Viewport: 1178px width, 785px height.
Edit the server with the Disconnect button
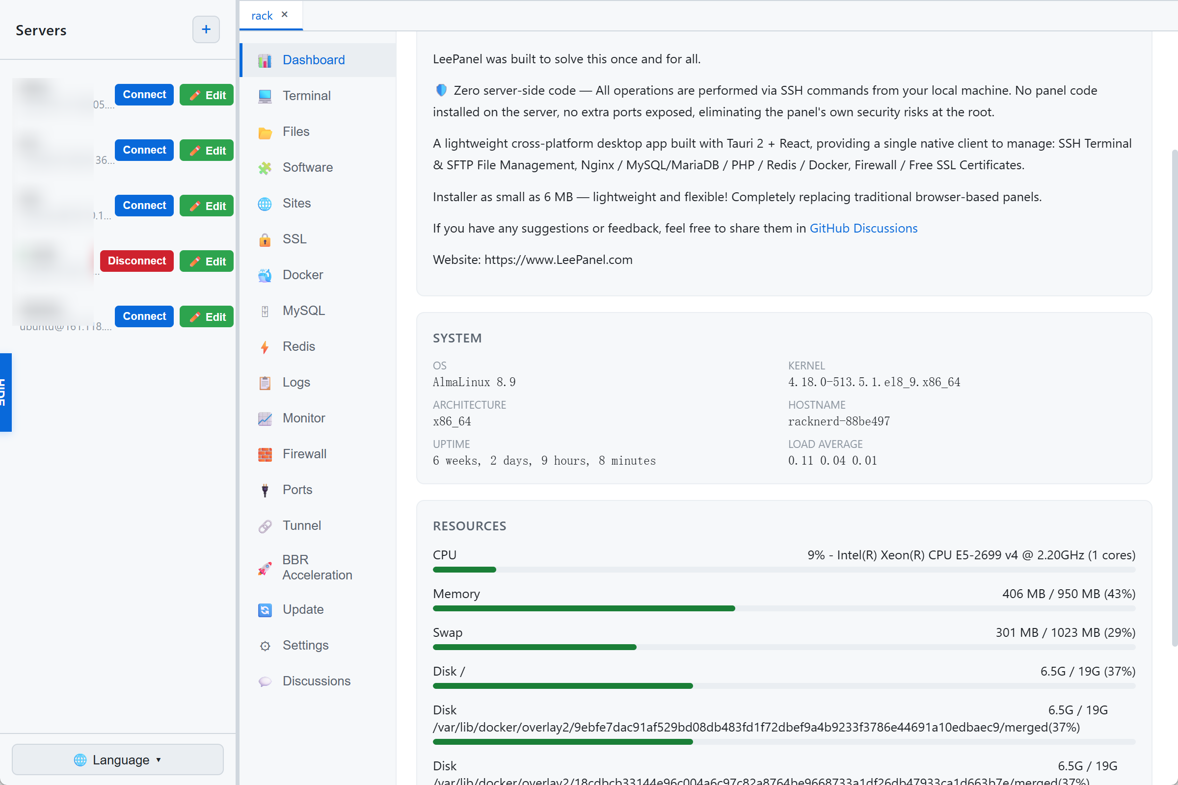tap(206, 261)
